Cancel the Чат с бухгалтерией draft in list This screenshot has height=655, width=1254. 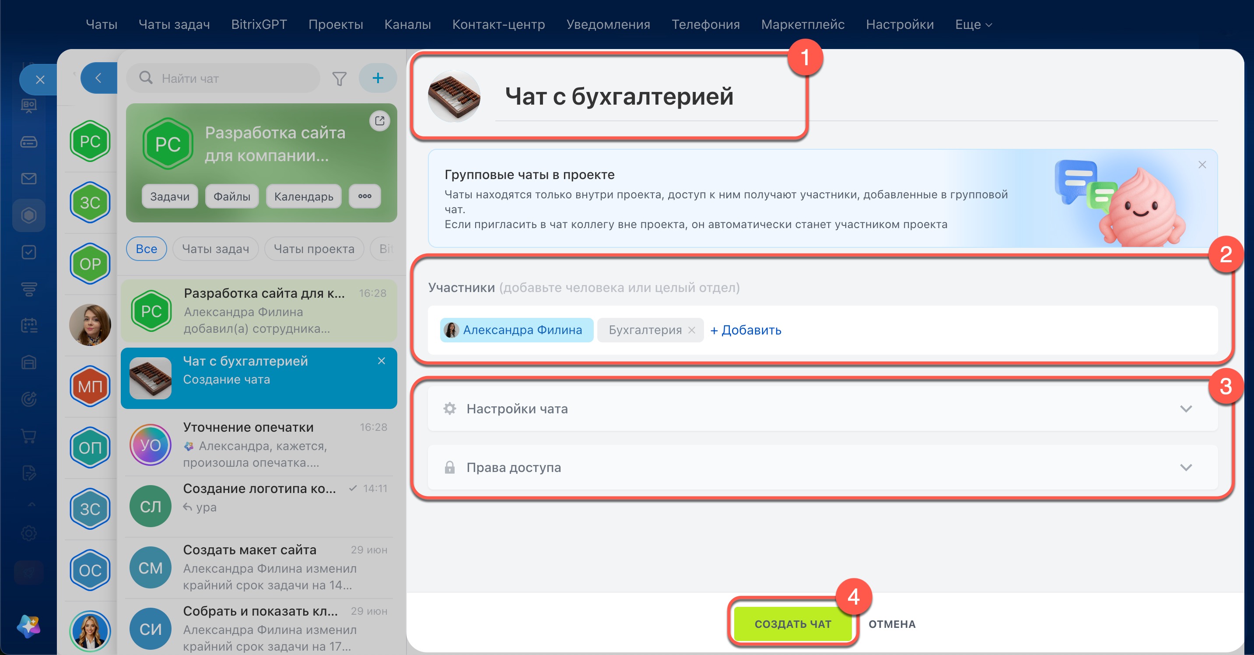pyautogui.click(x=381, y=361)
